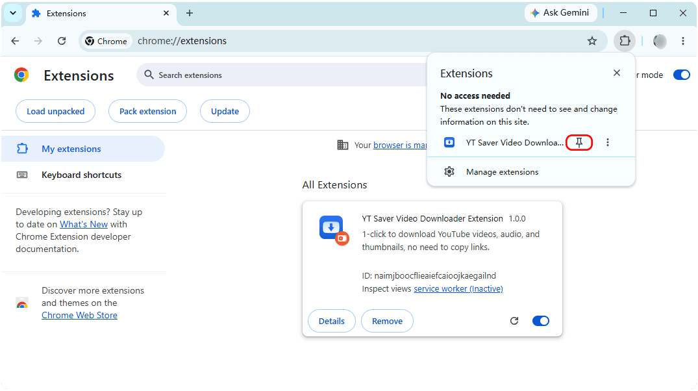Close the Extensions browser tab
The width and height of the screenshot is (698, 391).
coord(166,14)
